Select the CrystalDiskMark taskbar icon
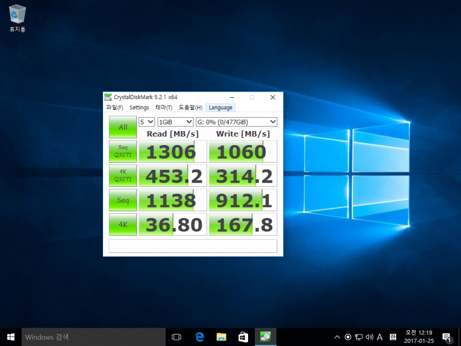461x346 pixels. (265, 337)
